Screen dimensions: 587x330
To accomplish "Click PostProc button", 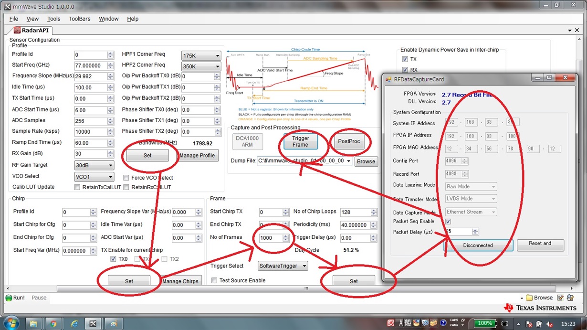I will [349, 141].
